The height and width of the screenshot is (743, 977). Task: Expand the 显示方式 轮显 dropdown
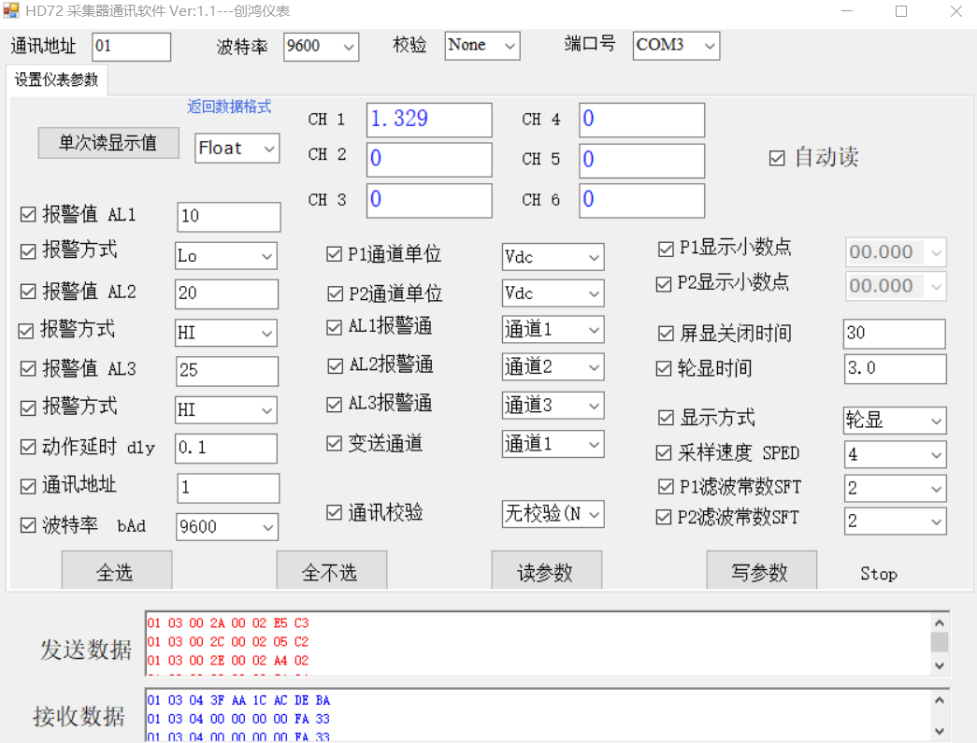(895, 421)
